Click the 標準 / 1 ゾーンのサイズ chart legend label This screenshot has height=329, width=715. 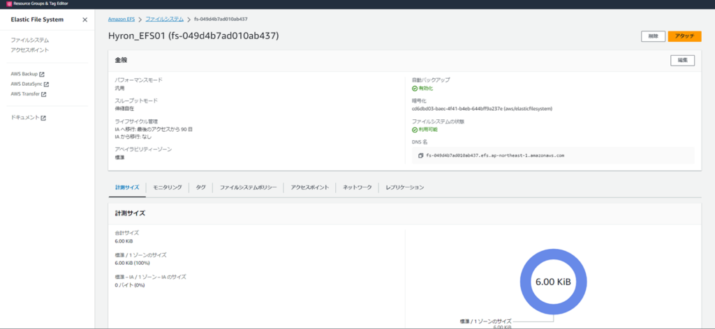click(485, 321)
